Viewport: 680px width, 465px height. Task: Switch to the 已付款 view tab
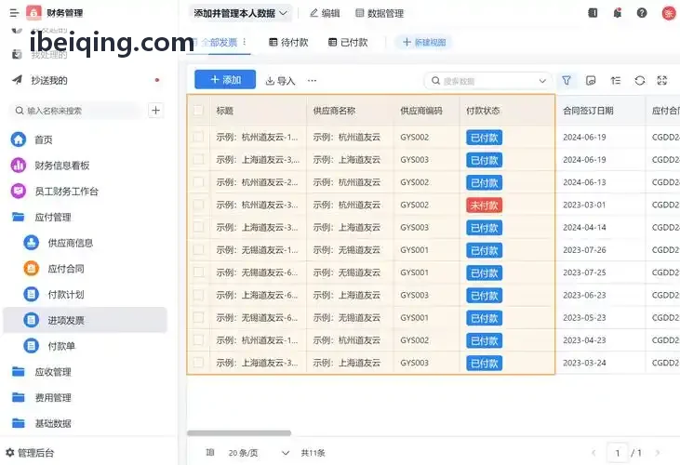pos(348,42)
